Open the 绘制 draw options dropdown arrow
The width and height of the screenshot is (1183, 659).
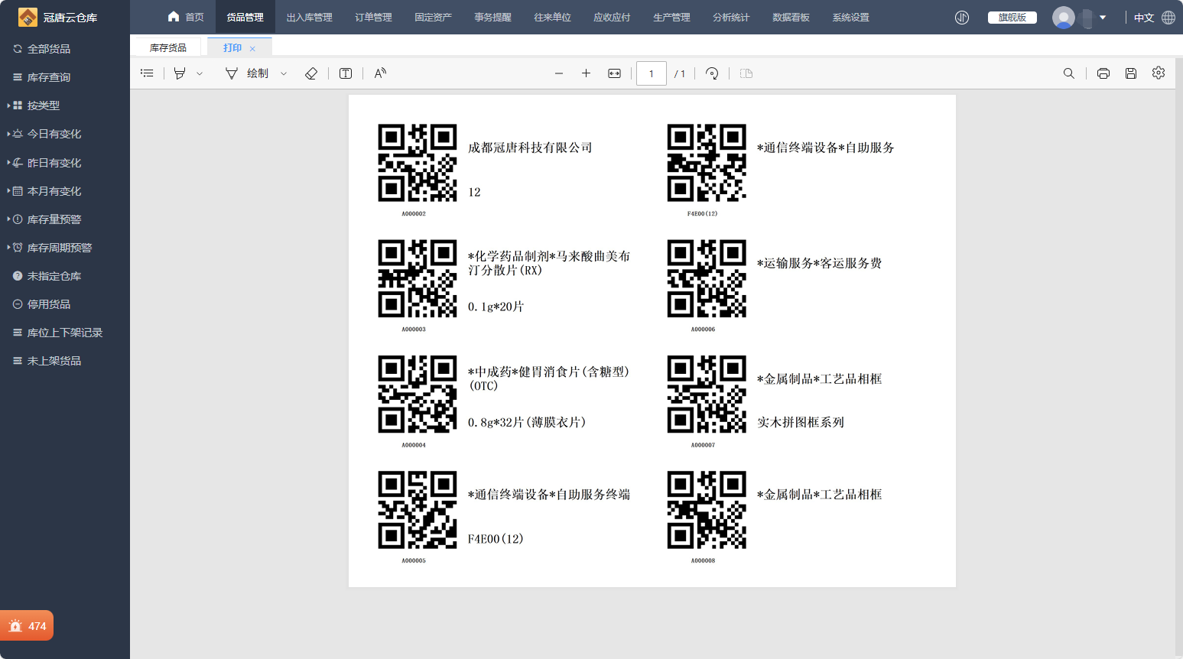point(284,73)
